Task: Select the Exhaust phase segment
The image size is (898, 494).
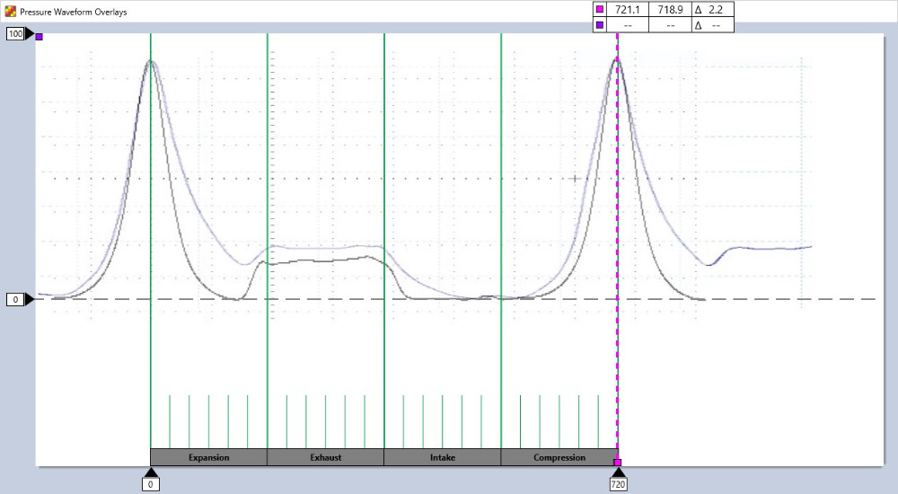Action: tap(325, 457)
